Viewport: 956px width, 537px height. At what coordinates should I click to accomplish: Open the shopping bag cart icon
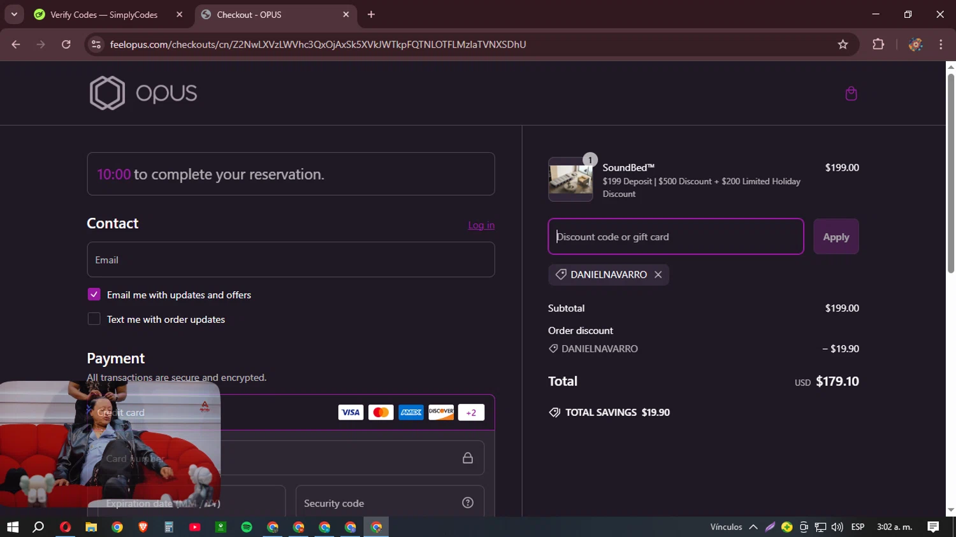tap(851, 94)
